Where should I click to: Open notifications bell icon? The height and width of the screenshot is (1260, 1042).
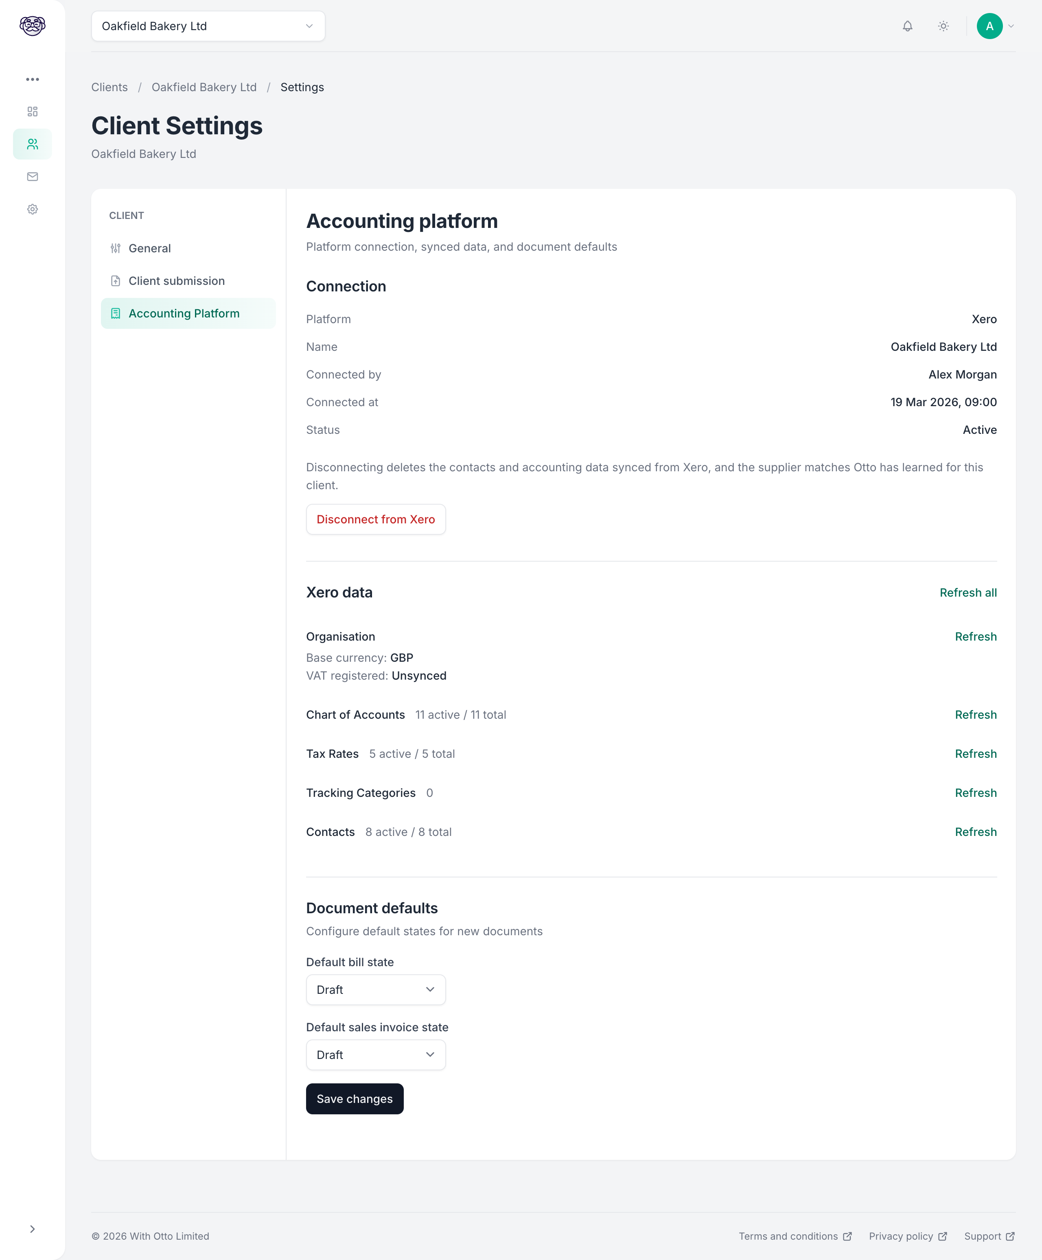pos(908,26)
